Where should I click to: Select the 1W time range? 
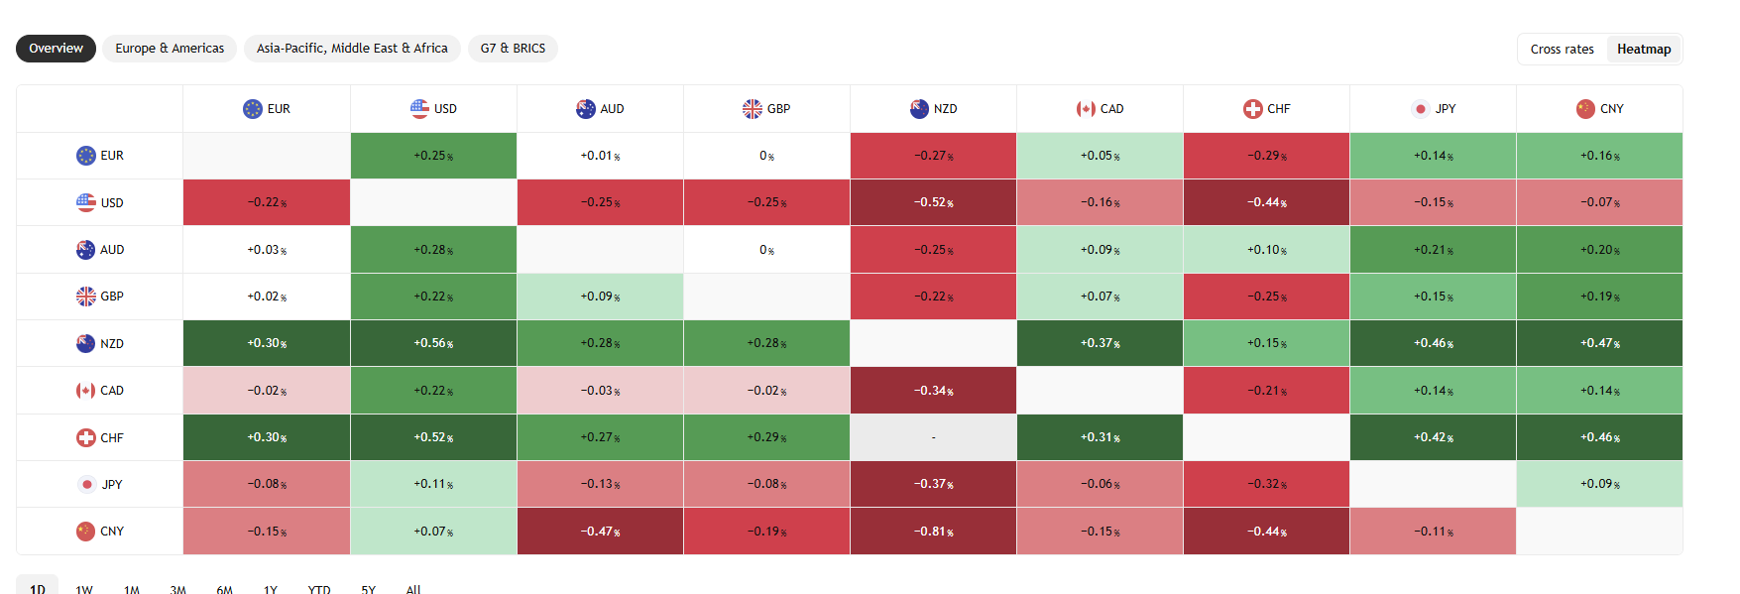click(84, 589)
